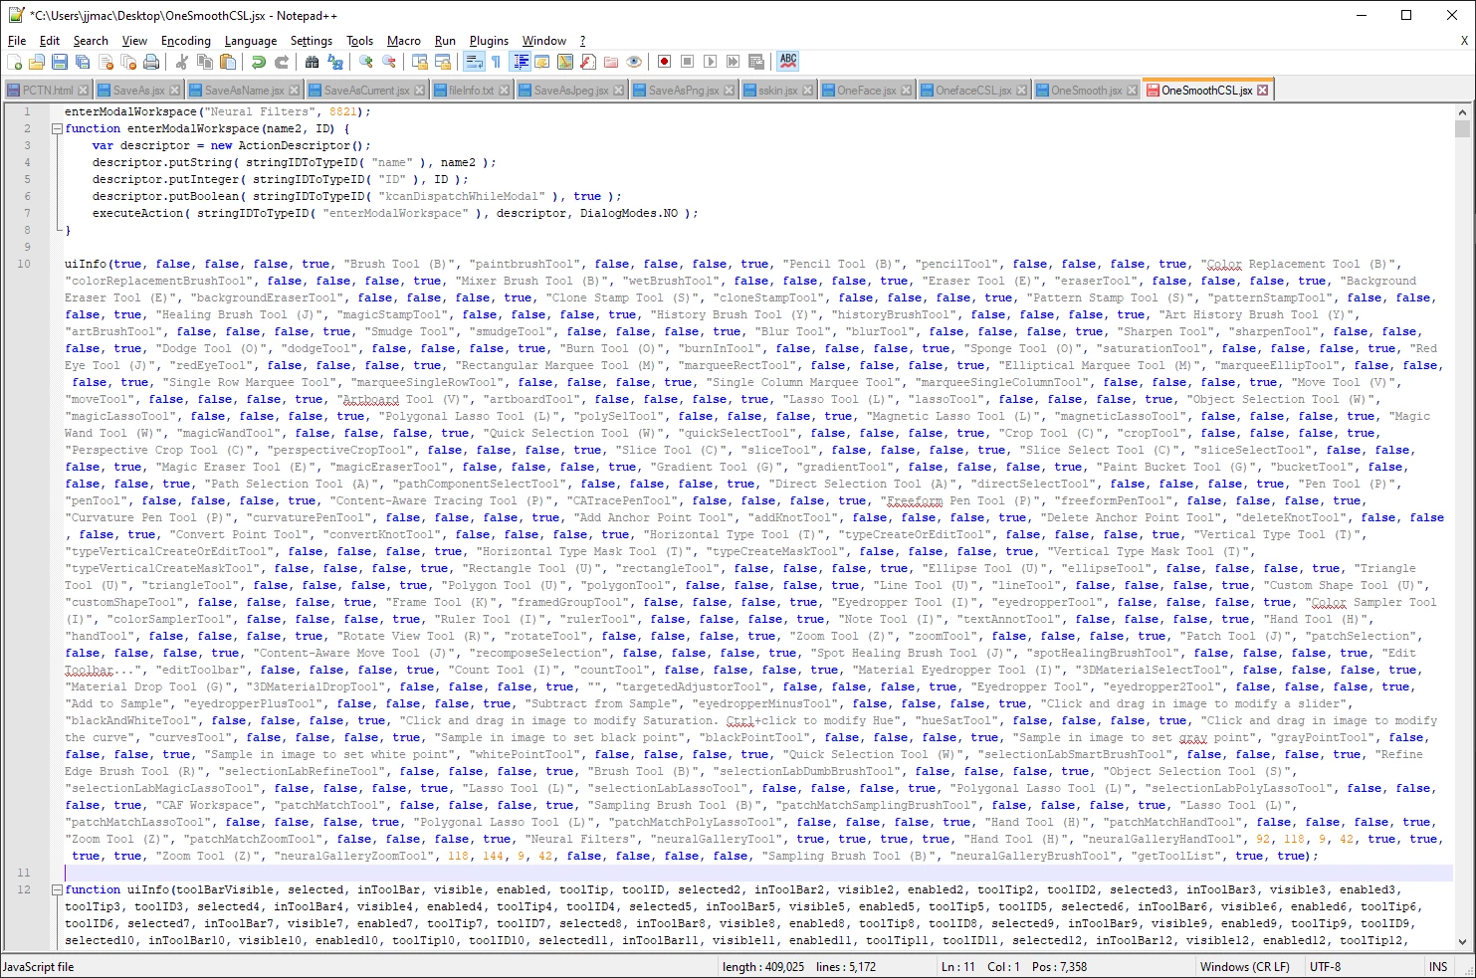
Task: Click the Close All icon
Action: [128, 62]
